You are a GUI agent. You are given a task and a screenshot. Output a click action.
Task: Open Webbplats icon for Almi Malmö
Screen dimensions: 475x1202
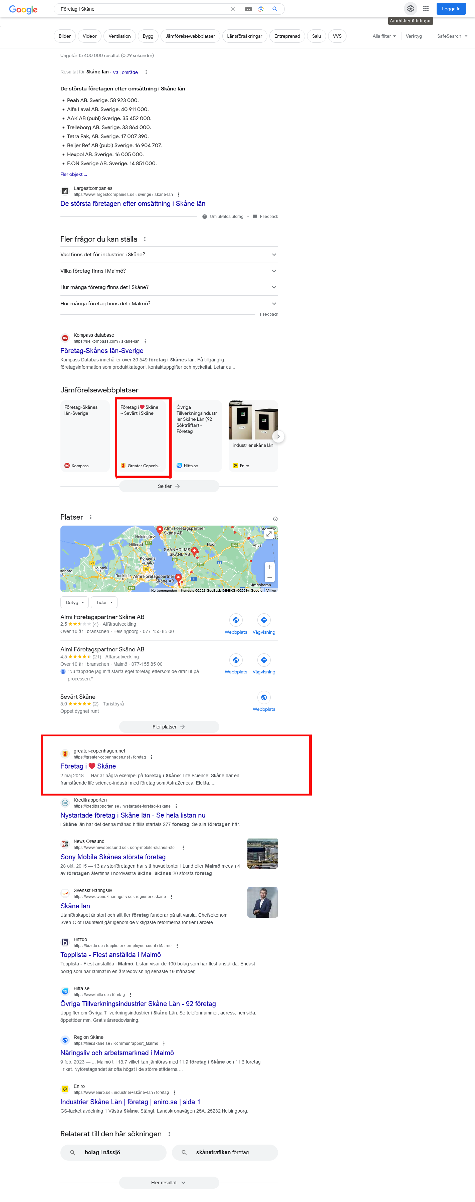point(236,660)
